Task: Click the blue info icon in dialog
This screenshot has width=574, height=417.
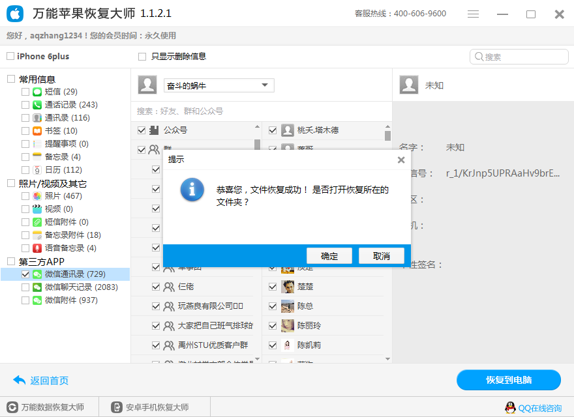Action: pos(192,190)
